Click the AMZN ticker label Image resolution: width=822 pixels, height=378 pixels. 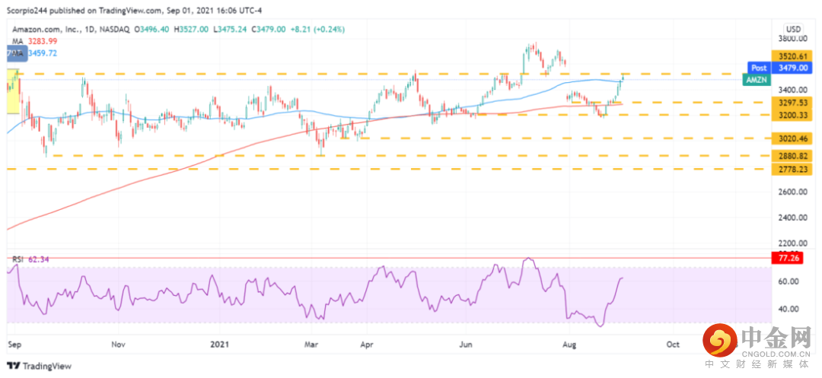(x=756, y=80)
